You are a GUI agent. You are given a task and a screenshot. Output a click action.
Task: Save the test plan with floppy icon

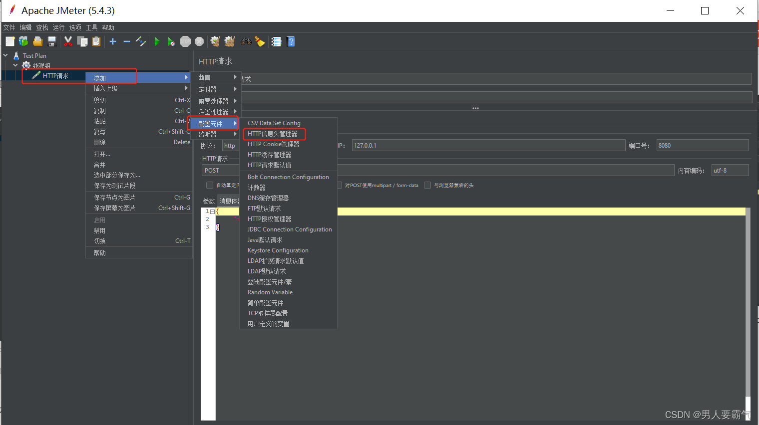pyautogui.click(x=51, y=41)
